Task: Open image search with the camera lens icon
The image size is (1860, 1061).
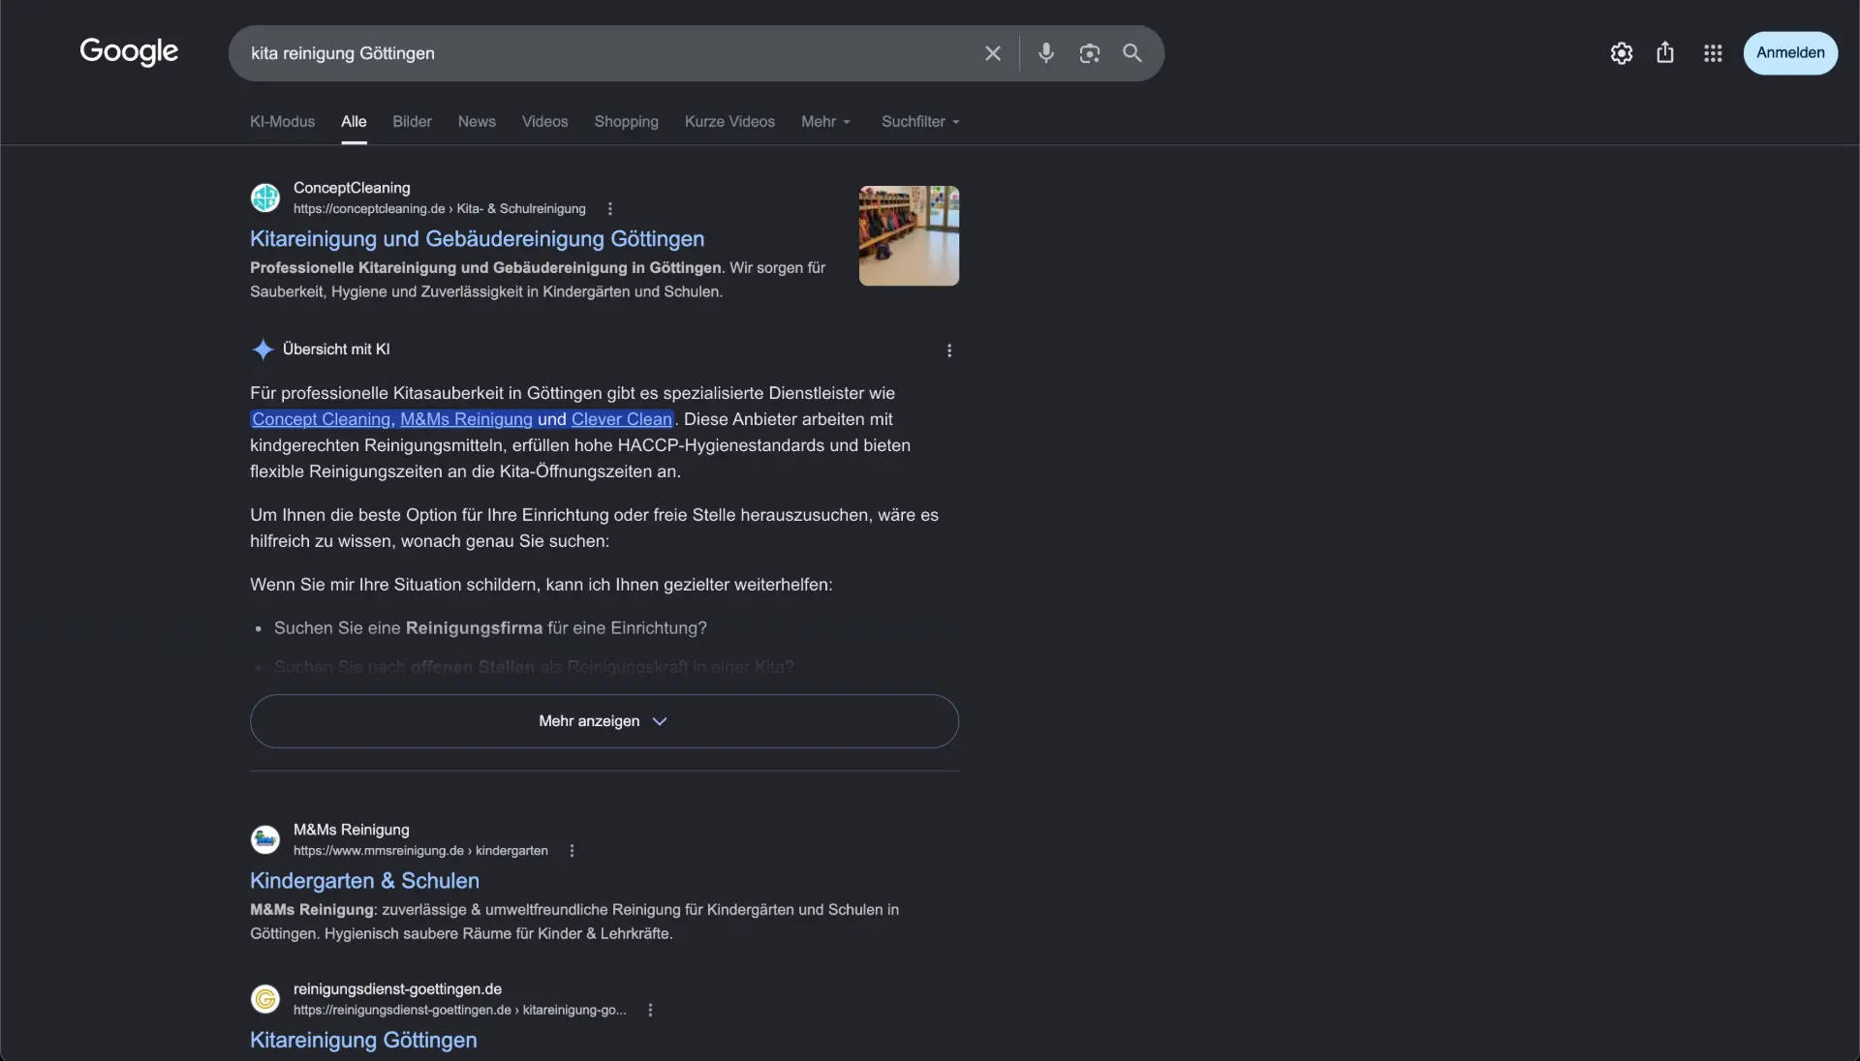Action: [1090, 53]
